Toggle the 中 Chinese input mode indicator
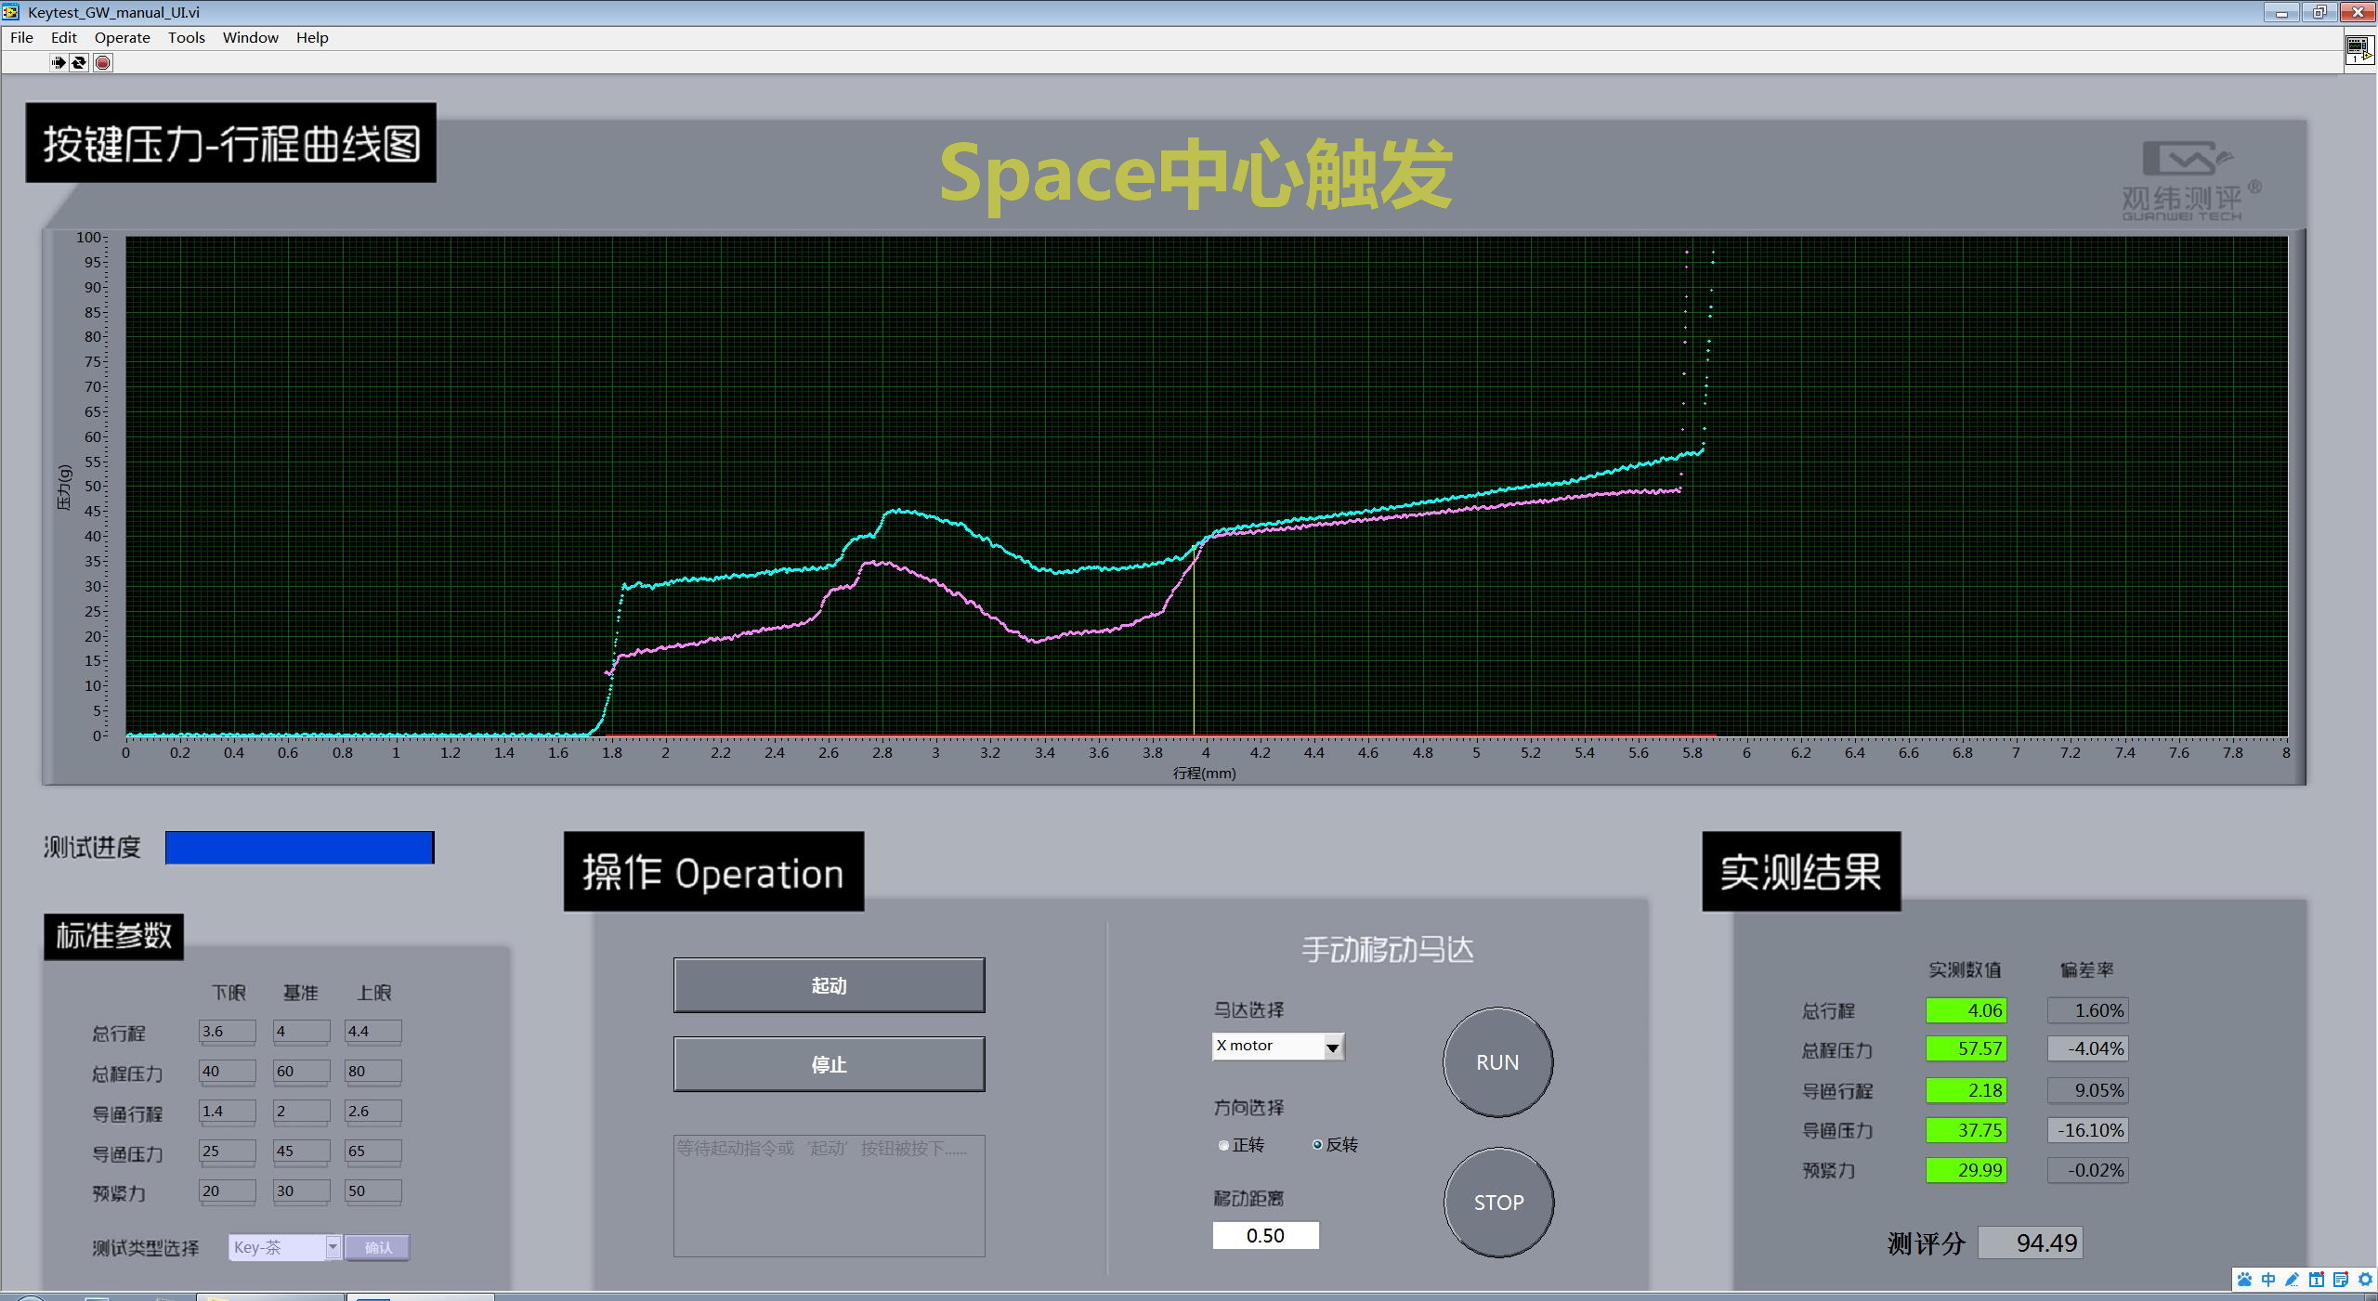The width and height of the screenshot is (2378, 1301). click(2268, 1280)
